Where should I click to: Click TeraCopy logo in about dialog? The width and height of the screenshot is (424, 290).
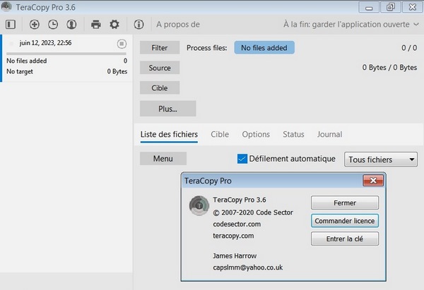tap(199, 205)
